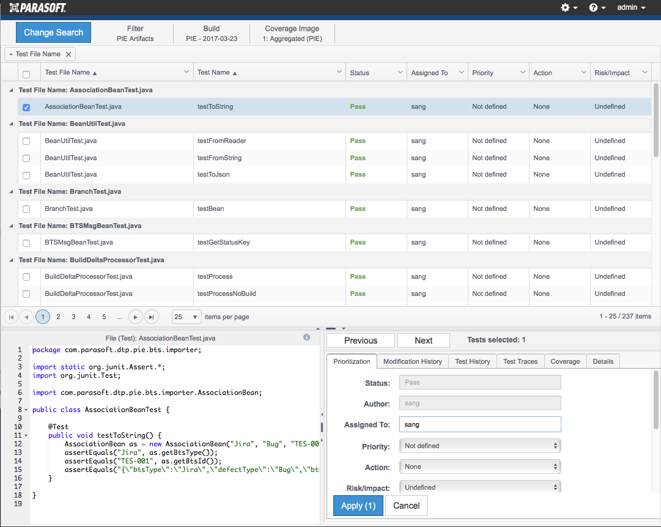The height and width of the screenshot is (527, 661).
Task: Focus the Assigned To input field
Action: tap(480, 424)
